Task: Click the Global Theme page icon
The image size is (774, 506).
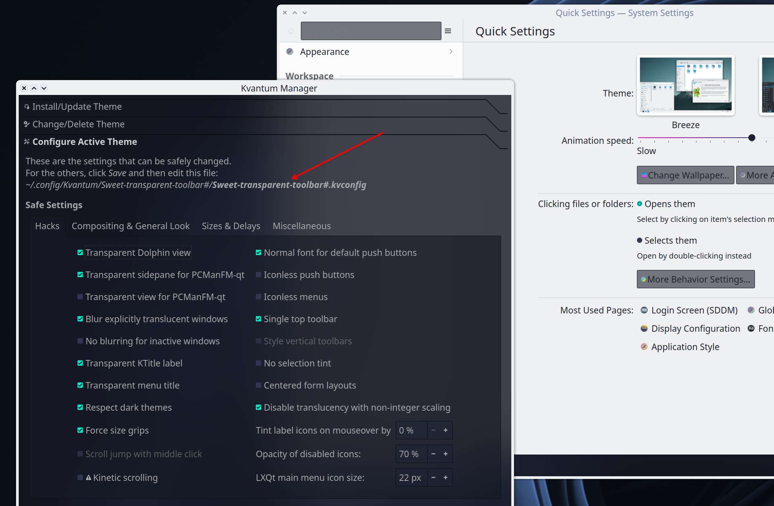Action: point(751,310)
